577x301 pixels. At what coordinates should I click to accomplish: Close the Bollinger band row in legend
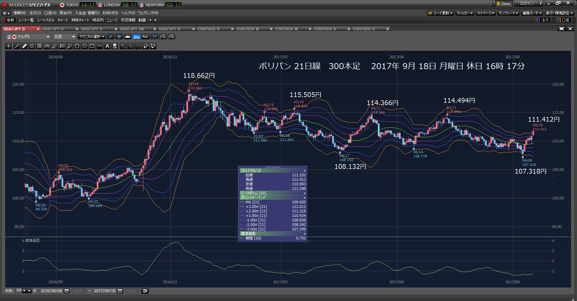pos(304,198)
